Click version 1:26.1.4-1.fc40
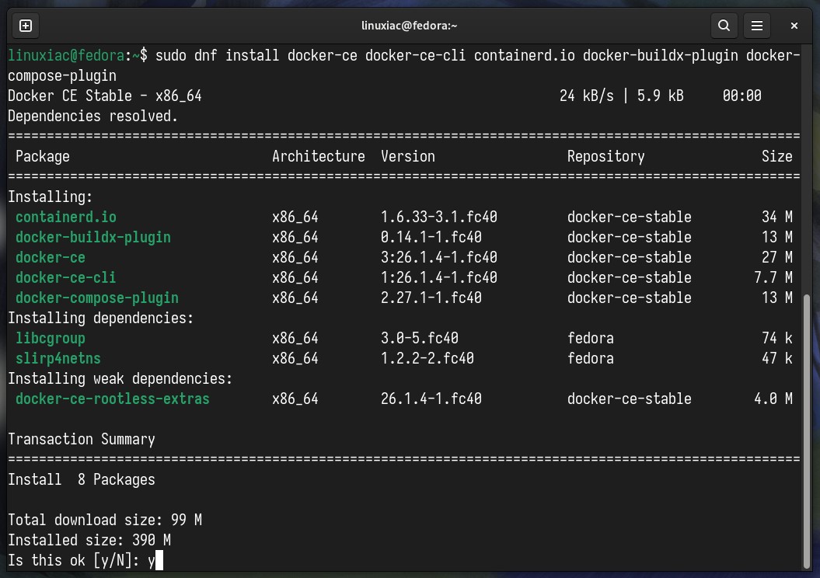820x578 pixels. [439, 277]
